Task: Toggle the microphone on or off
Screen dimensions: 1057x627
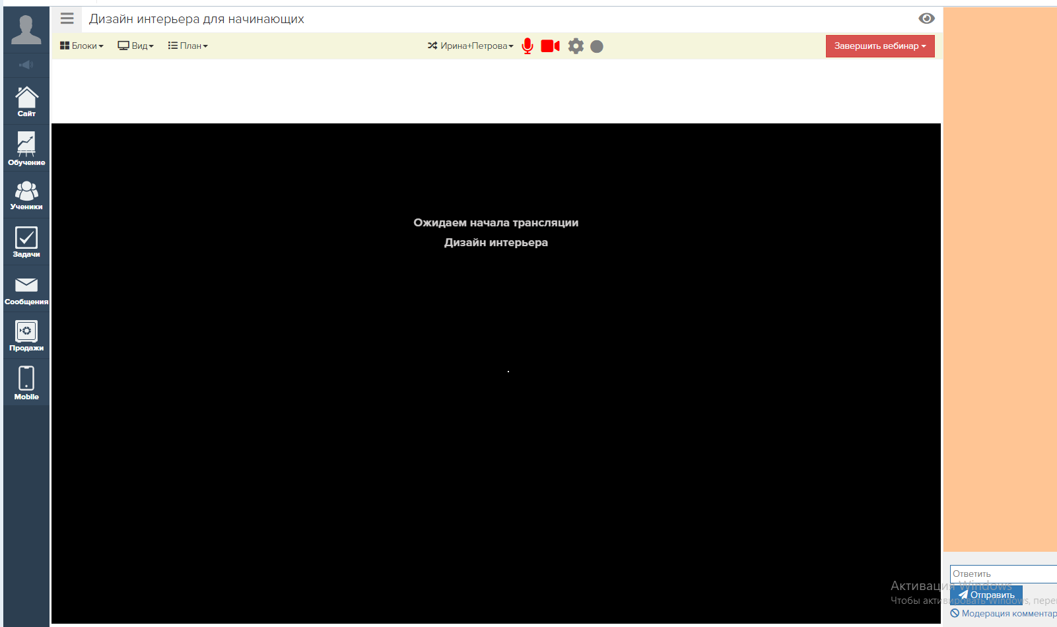Action: (x=528, y=46)
